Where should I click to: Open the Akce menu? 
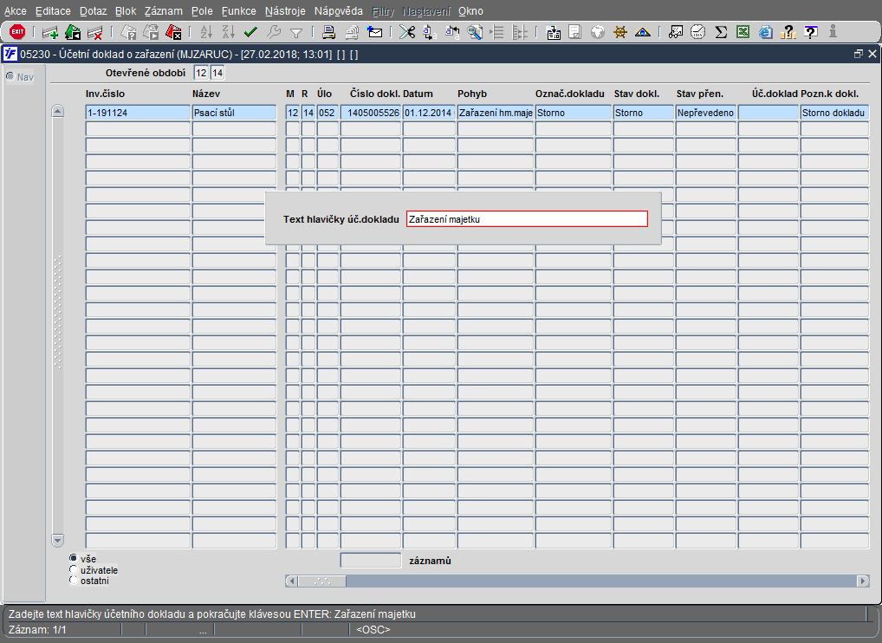[x=16, y=11]
